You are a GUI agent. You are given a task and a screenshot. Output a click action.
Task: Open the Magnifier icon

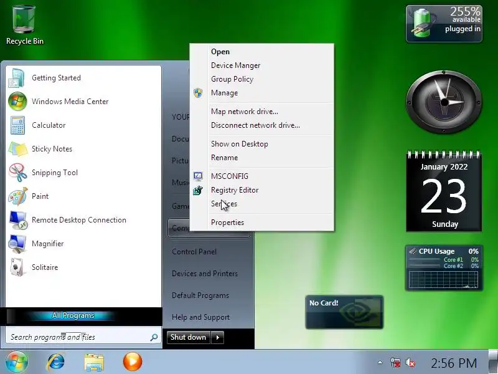(x=17, y=244)
